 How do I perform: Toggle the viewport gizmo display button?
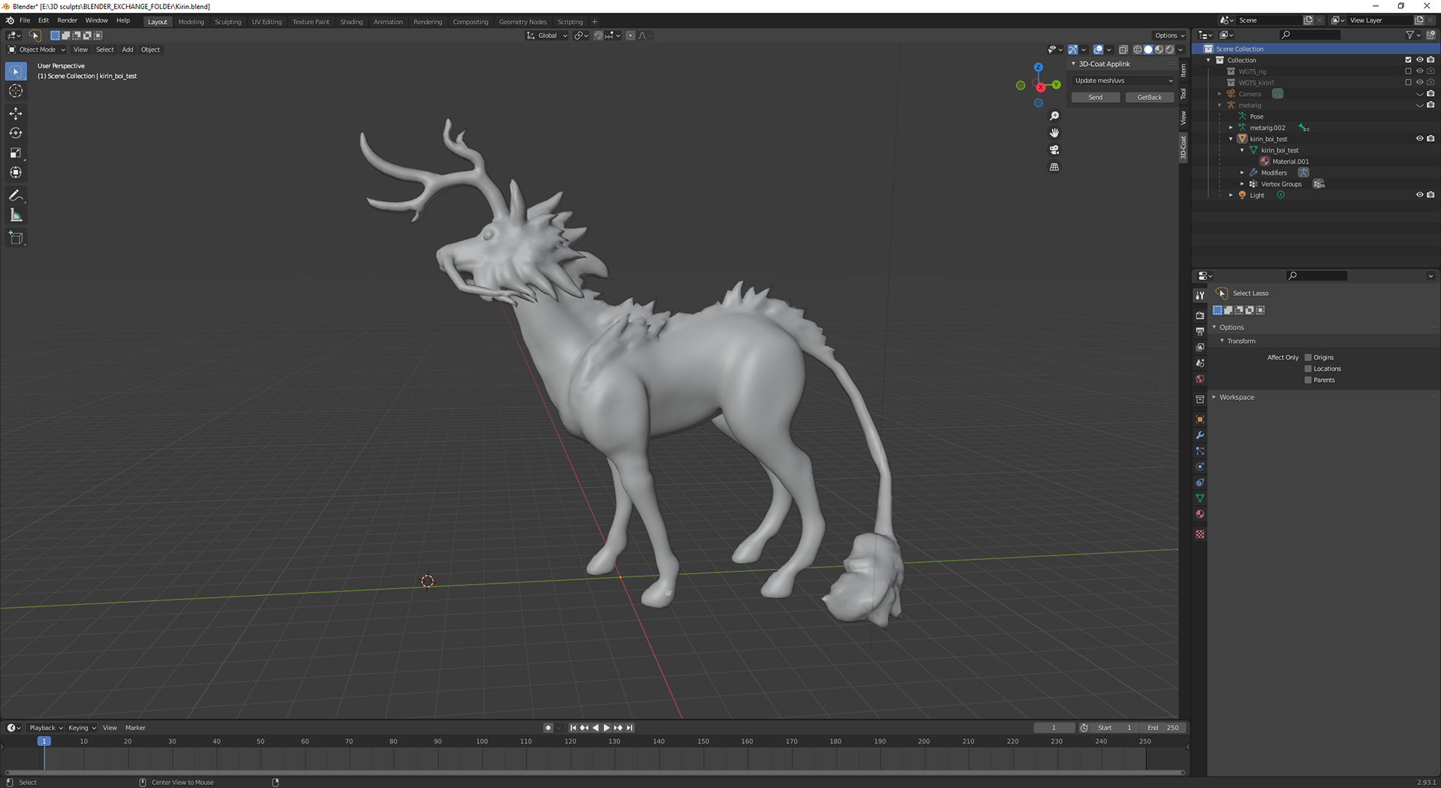pyautogui.click(x=1073, y=50)
